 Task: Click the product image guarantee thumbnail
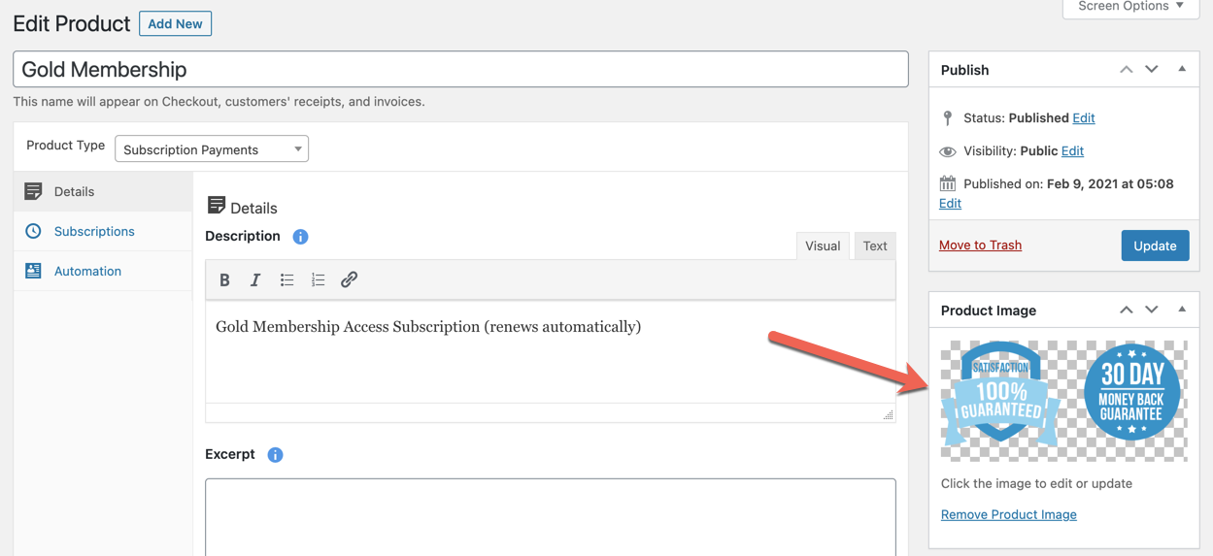(x=1063, y=400)
